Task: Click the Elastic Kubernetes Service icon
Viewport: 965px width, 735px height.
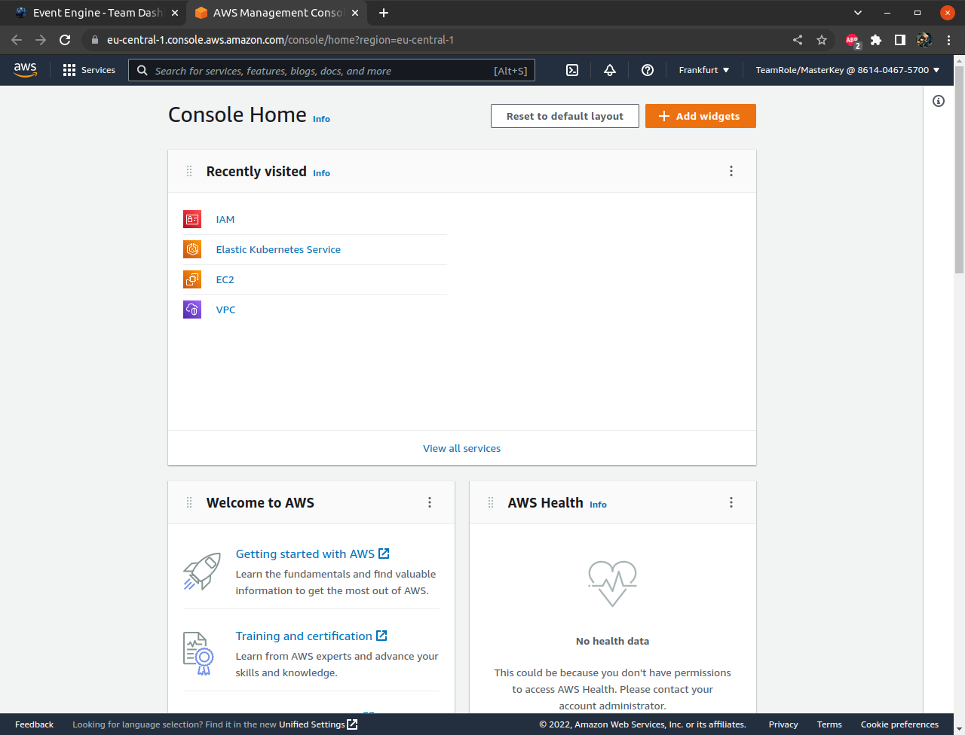Action: [x=192, y=249]
